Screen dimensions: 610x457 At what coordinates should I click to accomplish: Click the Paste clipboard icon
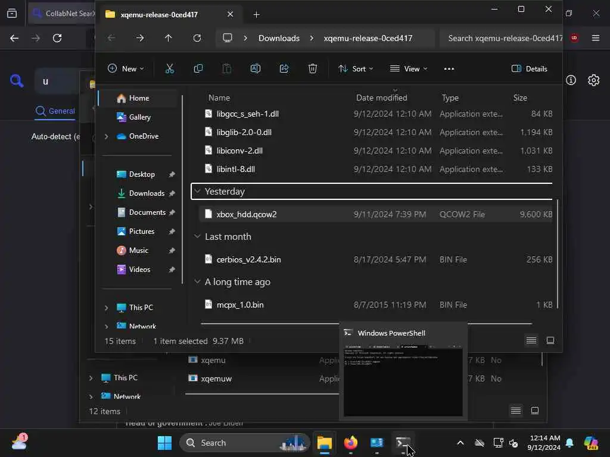point(226,69)
